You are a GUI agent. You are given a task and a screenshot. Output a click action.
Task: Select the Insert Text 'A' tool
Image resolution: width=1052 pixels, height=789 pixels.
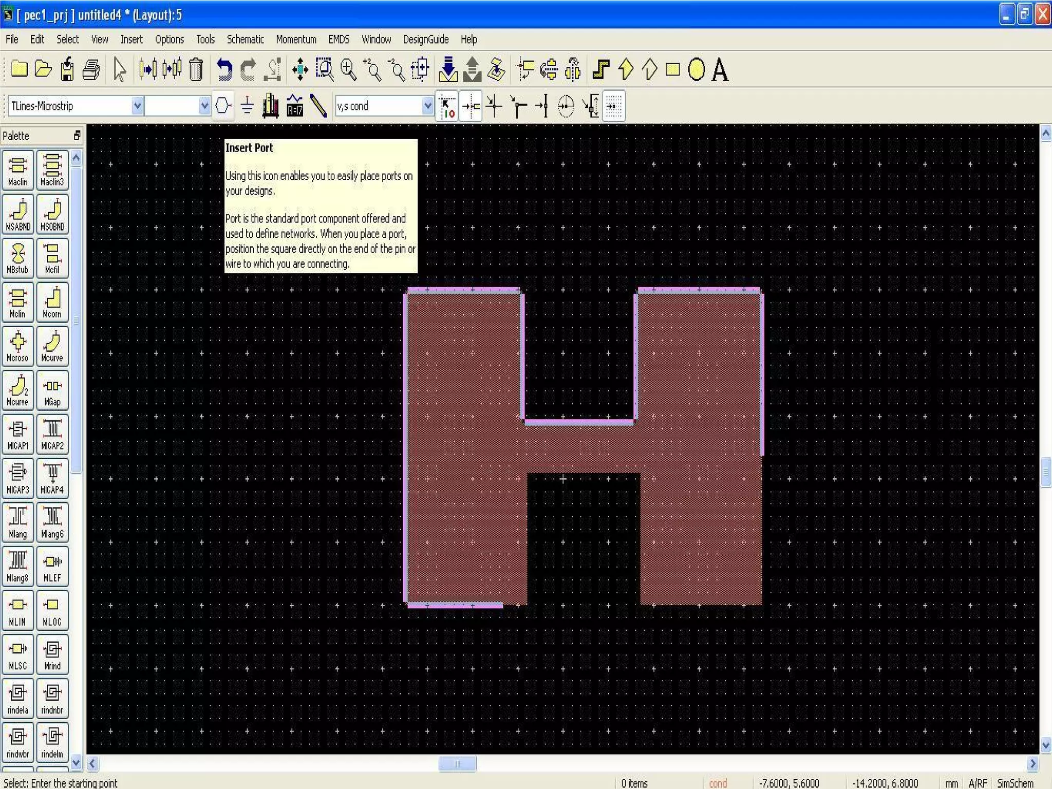(x=720, y=69)
